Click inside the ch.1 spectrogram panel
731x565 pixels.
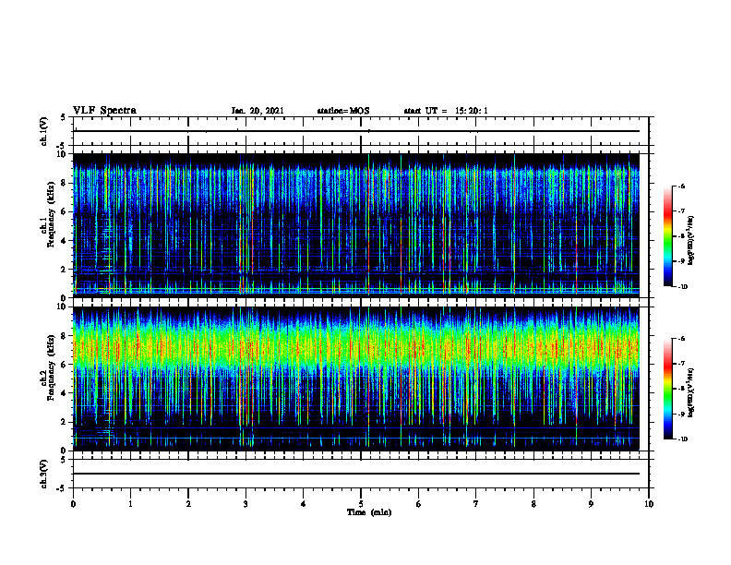tap(356, 225)
